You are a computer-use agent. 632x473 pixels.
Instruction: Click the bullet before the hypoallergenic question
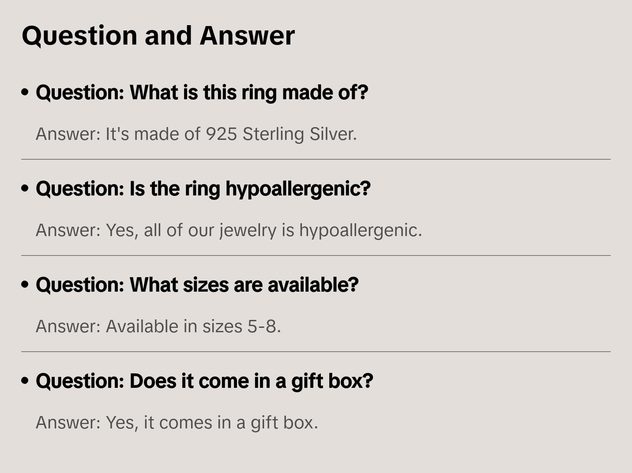[x=25, y=188]
